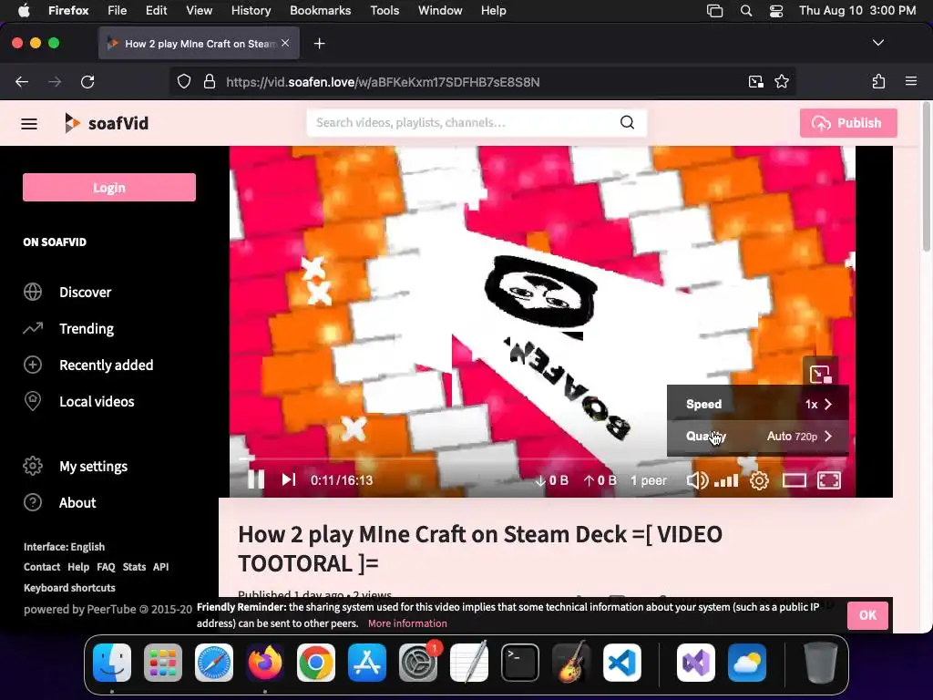Open the View menu

pos(199,11)
